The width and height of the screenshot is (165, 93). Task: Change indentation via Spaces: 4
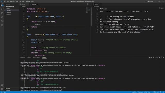pyautogui.click(x=141, y=92)
